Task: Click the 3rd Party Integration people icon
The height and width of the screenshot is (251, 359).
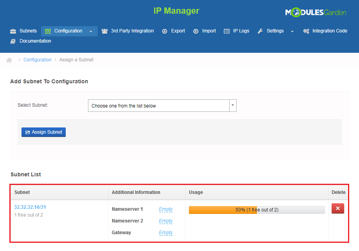Action: coord(105,31)
